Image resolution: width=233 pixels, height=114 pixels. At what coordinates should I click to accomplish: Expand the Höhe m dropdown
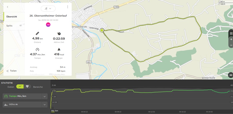(45, 105)
